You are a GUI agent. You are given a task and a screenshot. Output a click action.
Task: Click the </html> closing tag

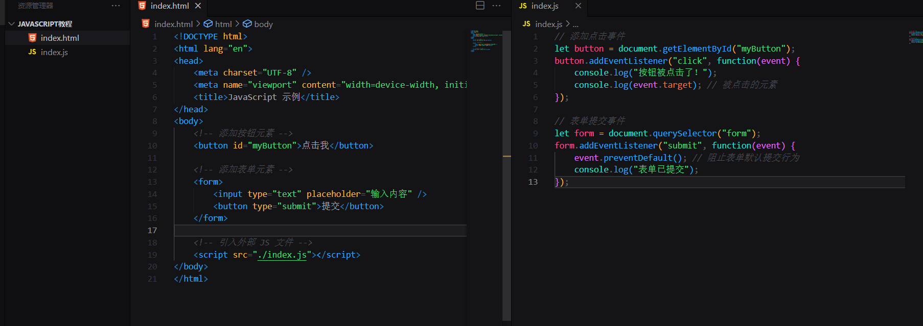tap(191, 279)
